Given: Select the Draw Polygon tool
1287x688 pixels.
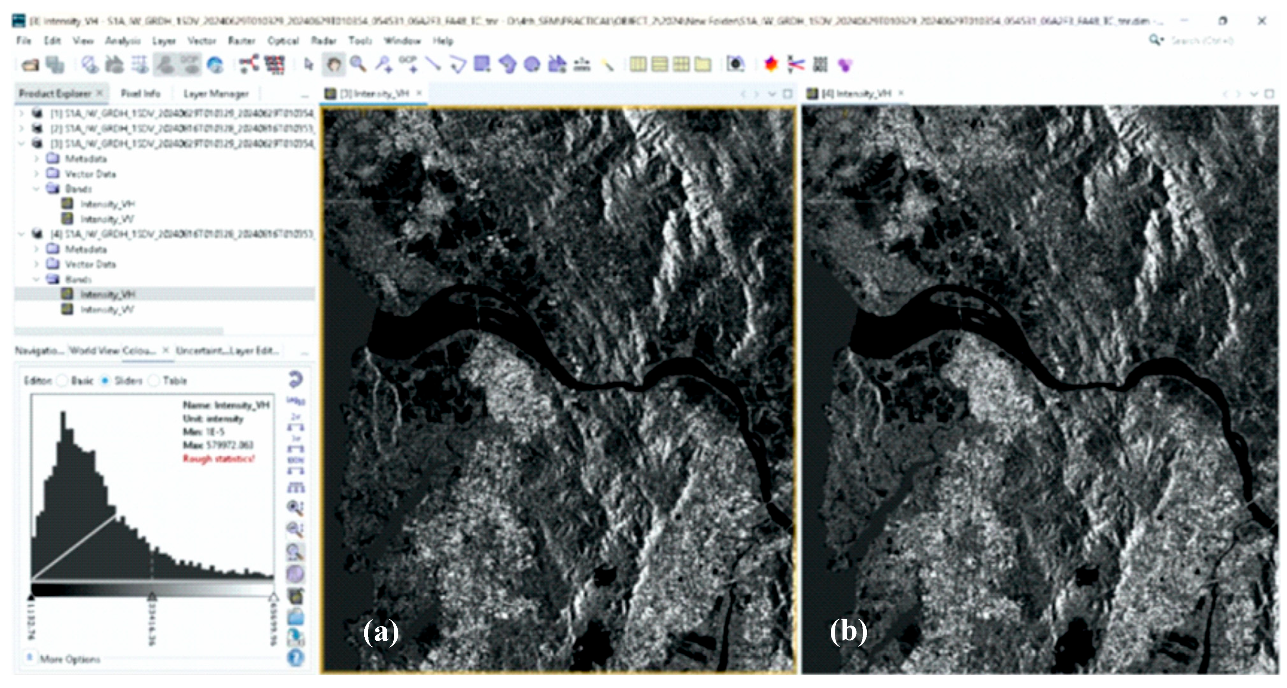Looking at the screenshot, I should click(507, 64).
